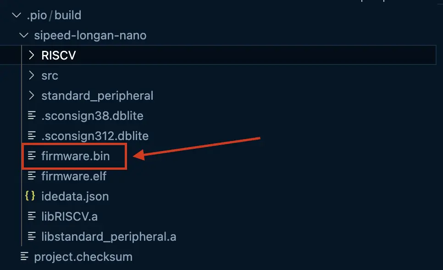Click the .sconsign312.dblite file icon

click(32, 136)
